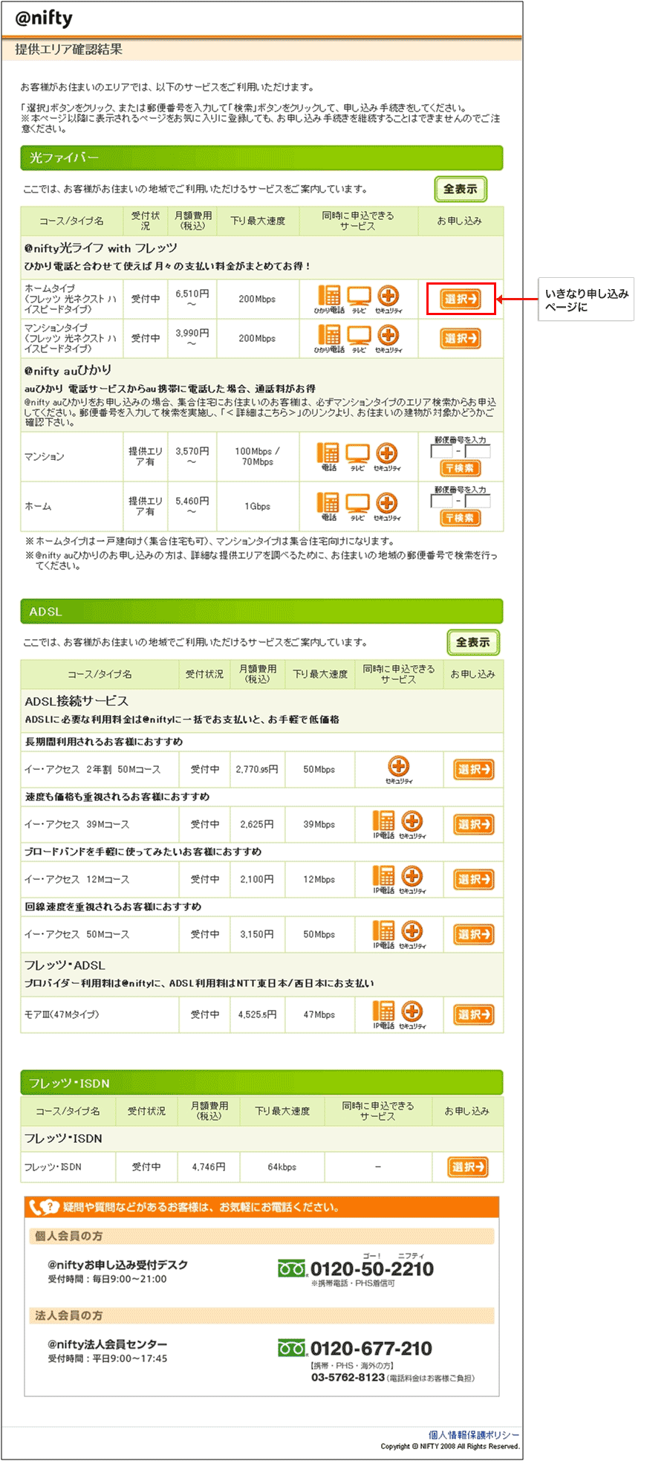647x1461 pixels.
Task: Click the @nifty光ライフ with フレッツ heading
Action: [100, 248]
